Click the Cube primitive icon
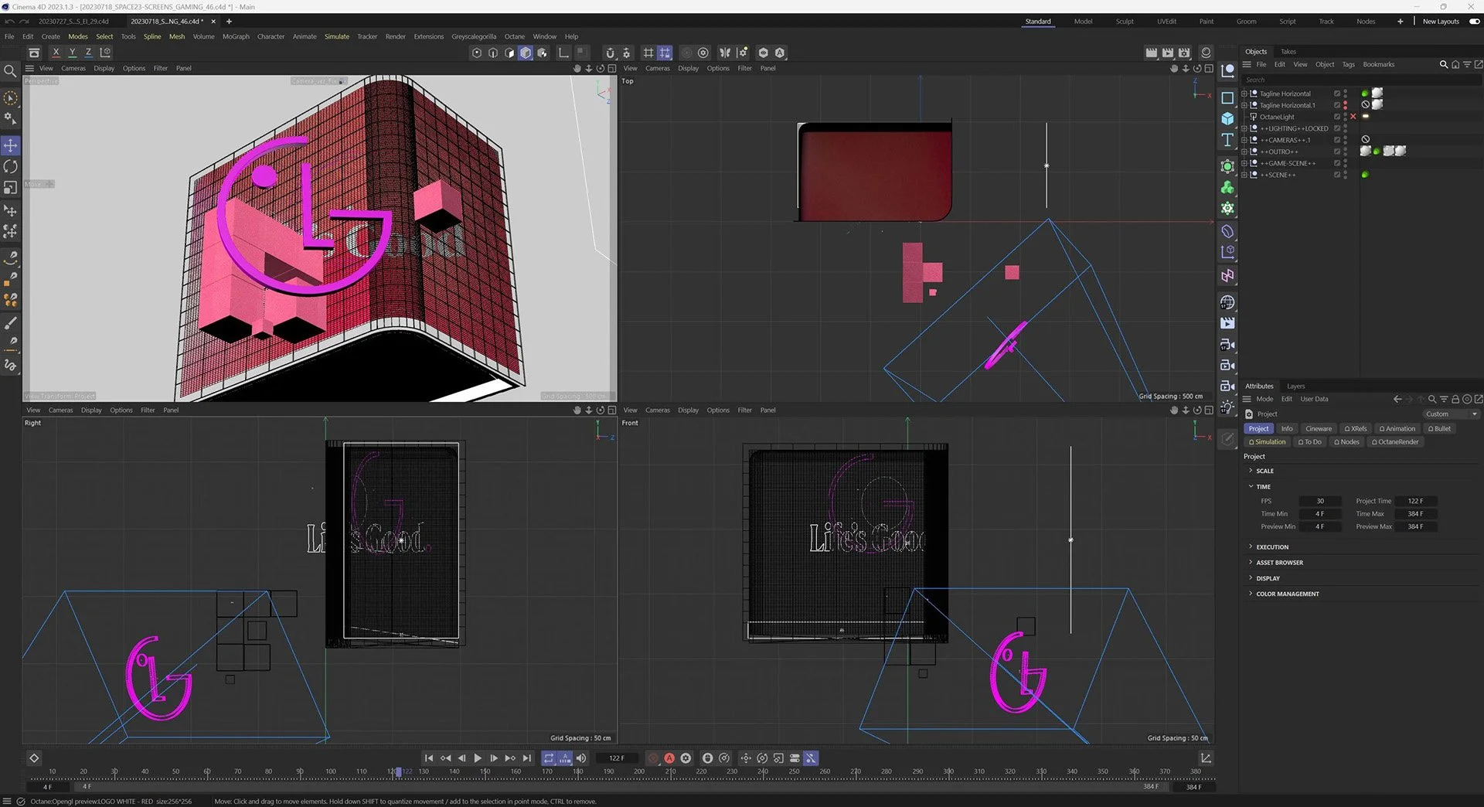 (x=1227, y=119)
